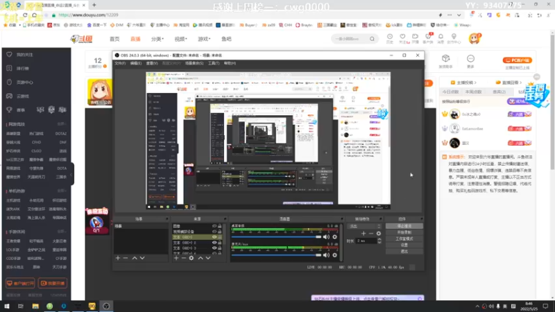Toggle visibility of selected 文本 (GDI+) source
Screen dimensions: 555x312
(214, 237)
